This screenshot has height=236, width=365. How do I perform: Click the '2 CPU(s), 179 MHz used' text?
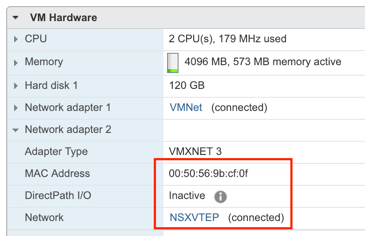(x=227, y=39)
